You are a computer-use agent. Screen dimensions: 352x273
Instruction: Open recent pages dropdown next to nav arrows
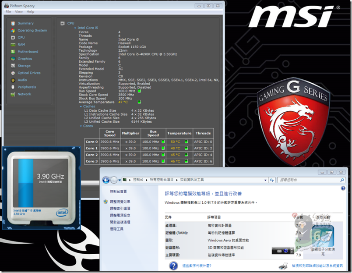pos(120,180)
